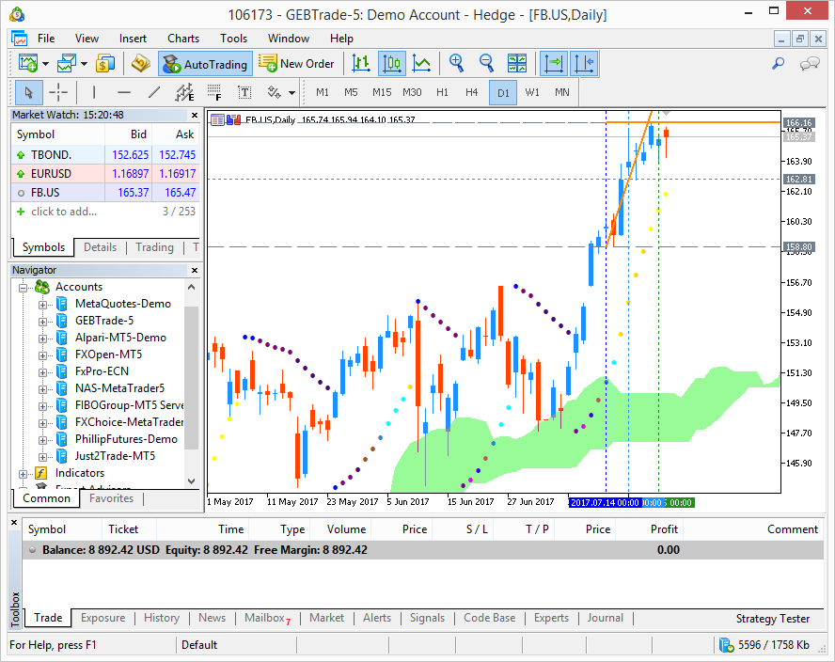Viewport: 835px width, 662px height.
Task: Expand MetaQuotes-Demo account node
Action: click(x=42, y=305)
